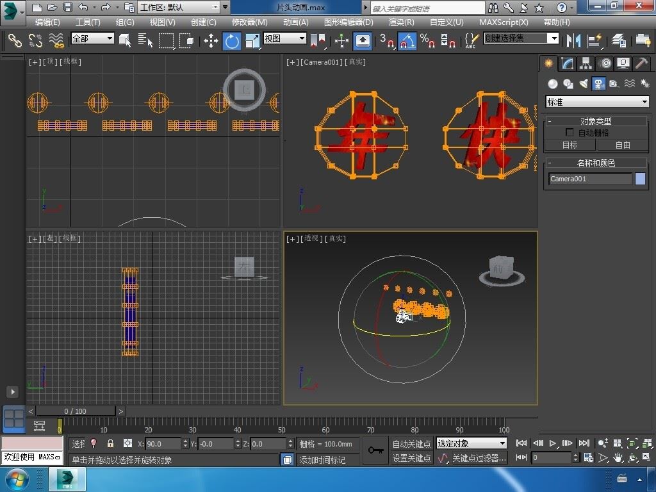Toggle Window/Crossing selection mode
Screen dimensions: 656x492
(186, 40)
